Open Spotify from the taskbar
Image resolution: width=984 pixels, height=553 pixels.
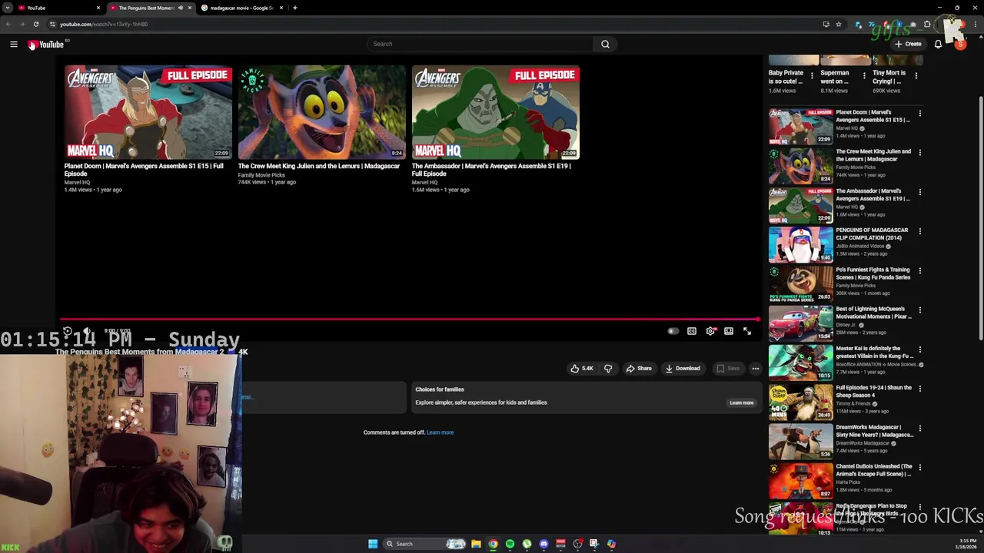(510, 544)
